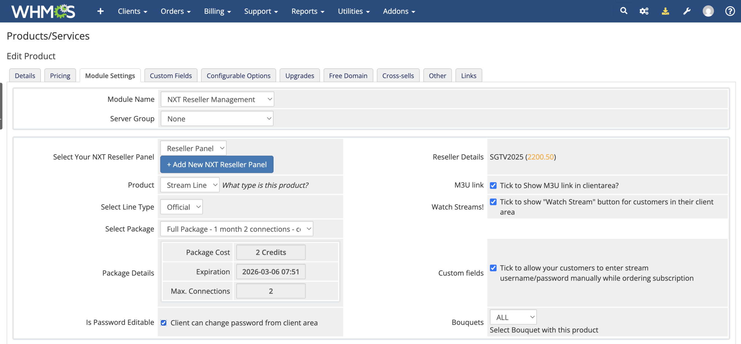Switch to the Custom Fields tab
The width and height of the screenshot is (741, 344).
(171, 76)
